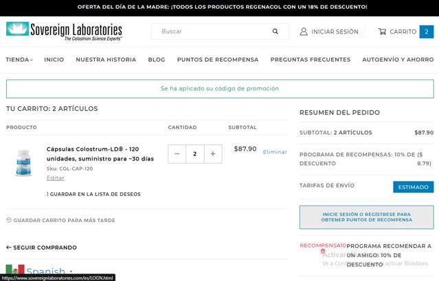The height and width of the screenshot is (281, 439).
Task: Click the shopping cart icon
Action: point(382,32)
